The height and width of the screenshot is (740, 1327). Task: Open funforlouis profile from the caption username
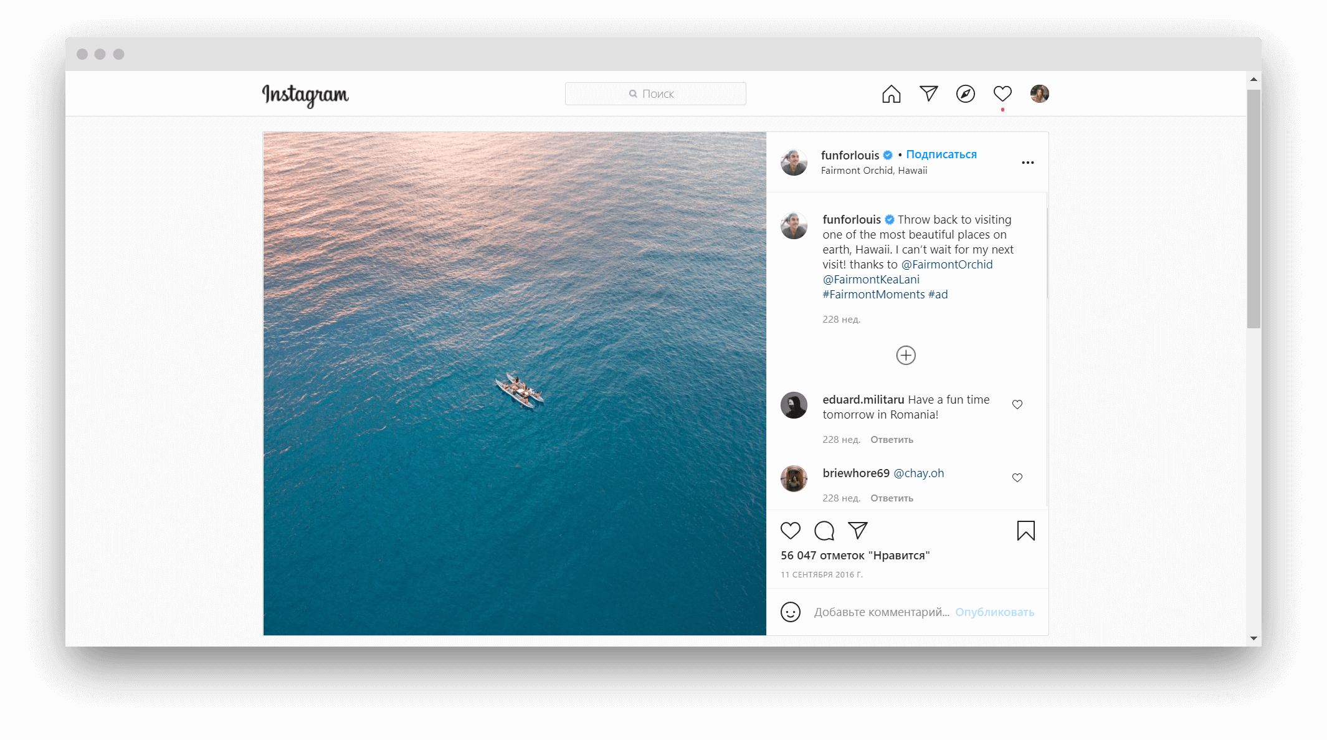[851, 220]
